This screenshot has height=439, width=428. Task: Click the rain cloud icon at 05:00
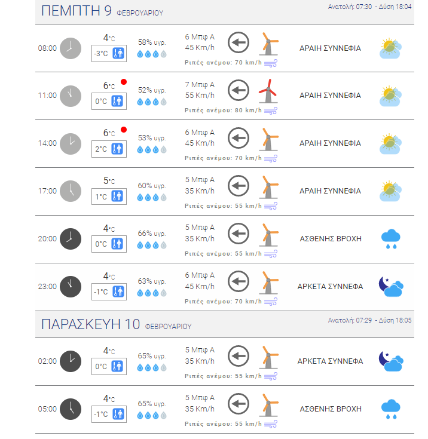(391, 409)
